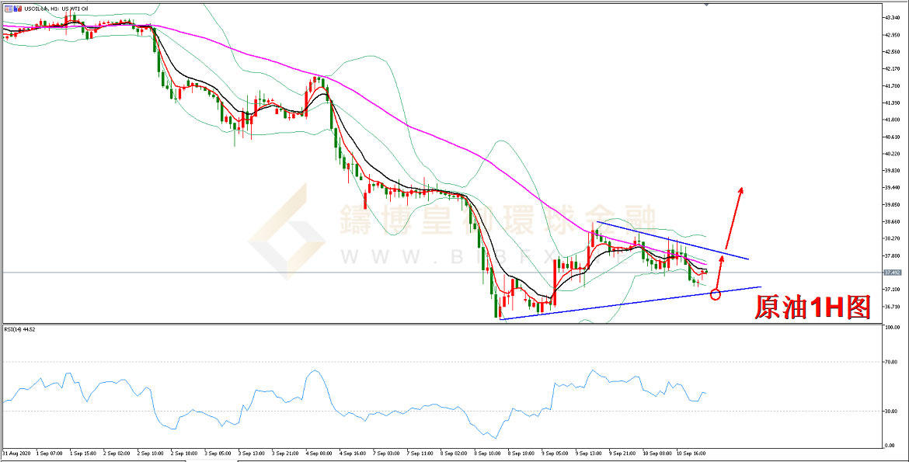Click the 39.050 level on price scale
Viewport: 909px width, 462px height.
(892, 204)
